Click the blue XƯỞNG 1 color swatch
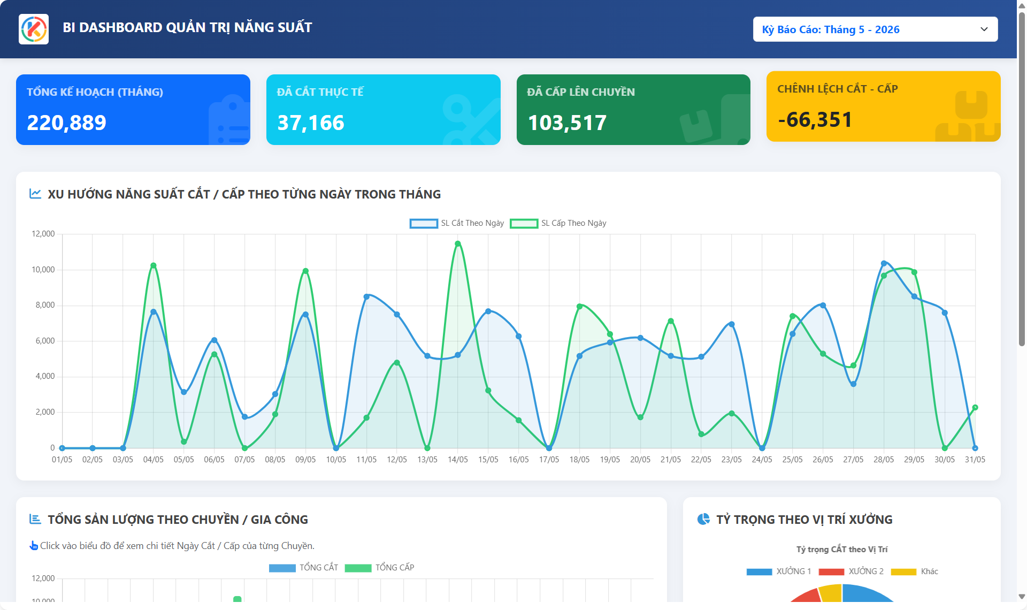This screenshot has width=1027, height=610. [x=759, y=572]
